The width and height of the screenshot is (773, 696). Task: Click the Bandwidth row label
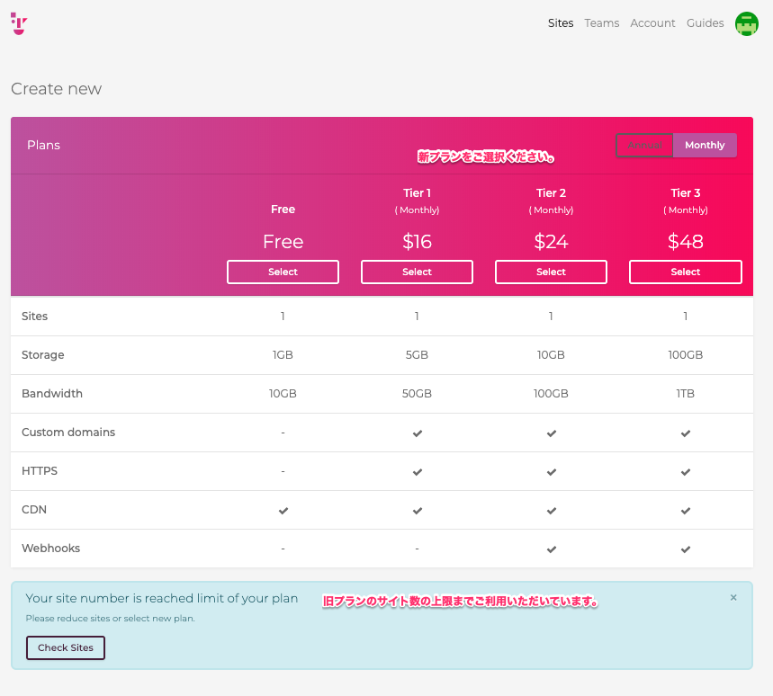point(52,394)
